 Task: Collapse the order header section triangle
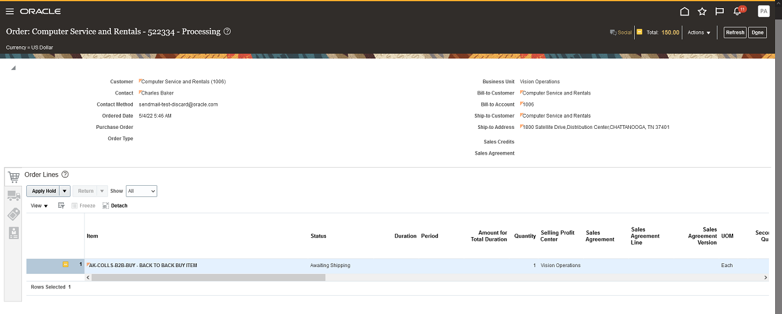click(13, 68)
